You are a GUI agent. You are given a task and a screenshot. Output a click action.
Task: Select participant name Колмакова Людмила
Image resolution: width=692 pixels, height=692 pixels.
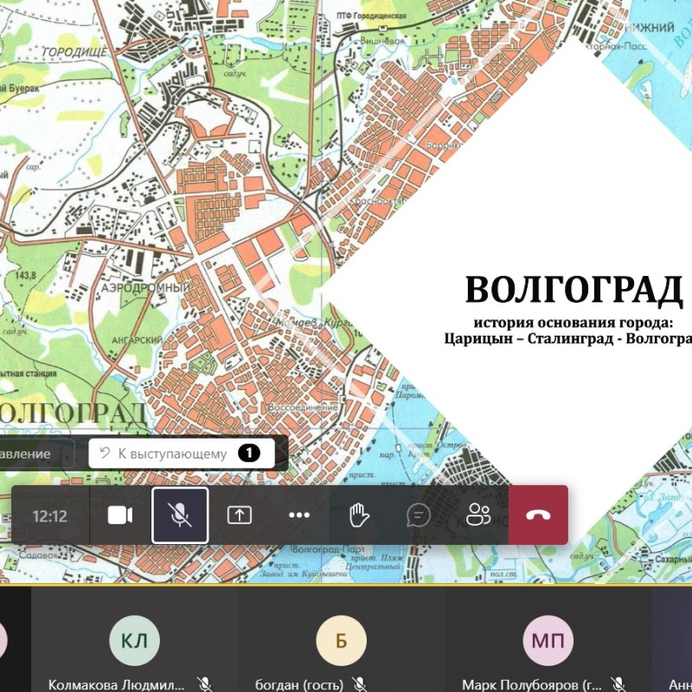tap(117, 684)
